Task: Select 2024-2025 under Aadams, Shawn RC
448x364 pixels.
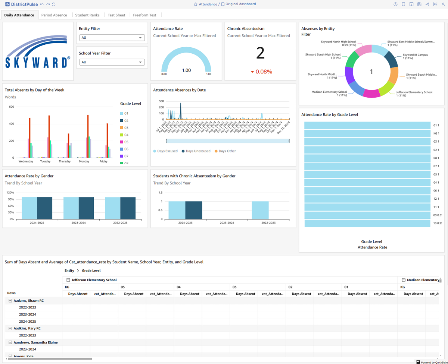Action: (28, 322)
